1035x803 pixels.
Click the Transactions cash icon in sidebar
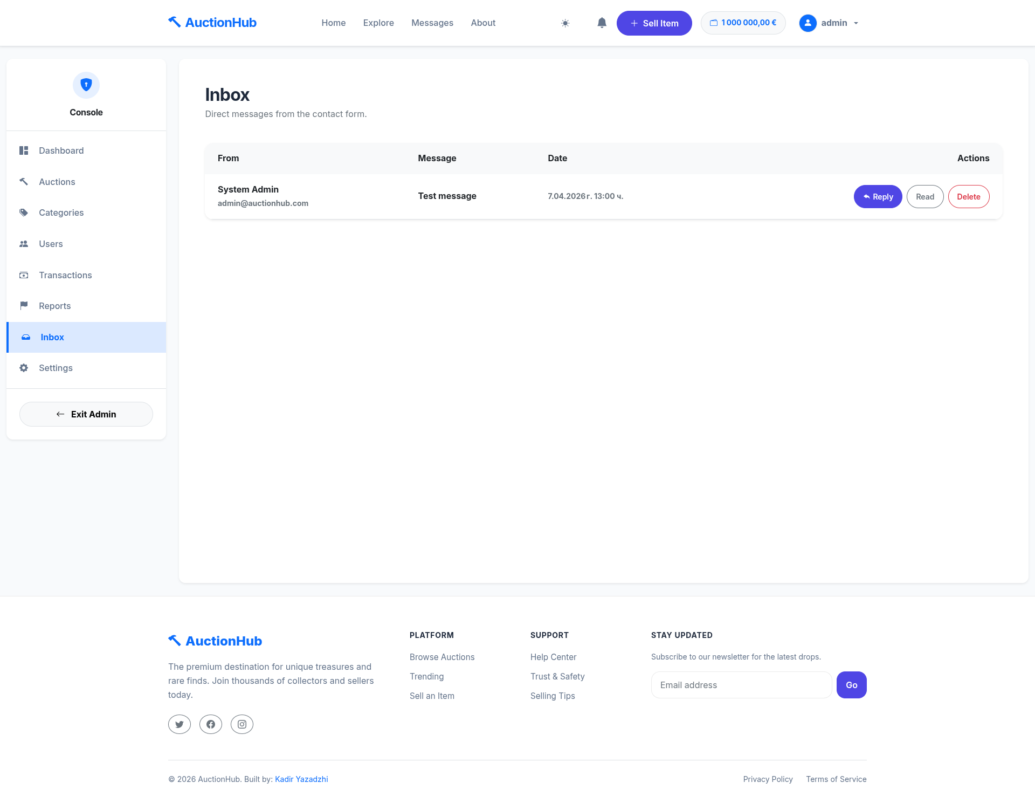(x=24, y=275)
